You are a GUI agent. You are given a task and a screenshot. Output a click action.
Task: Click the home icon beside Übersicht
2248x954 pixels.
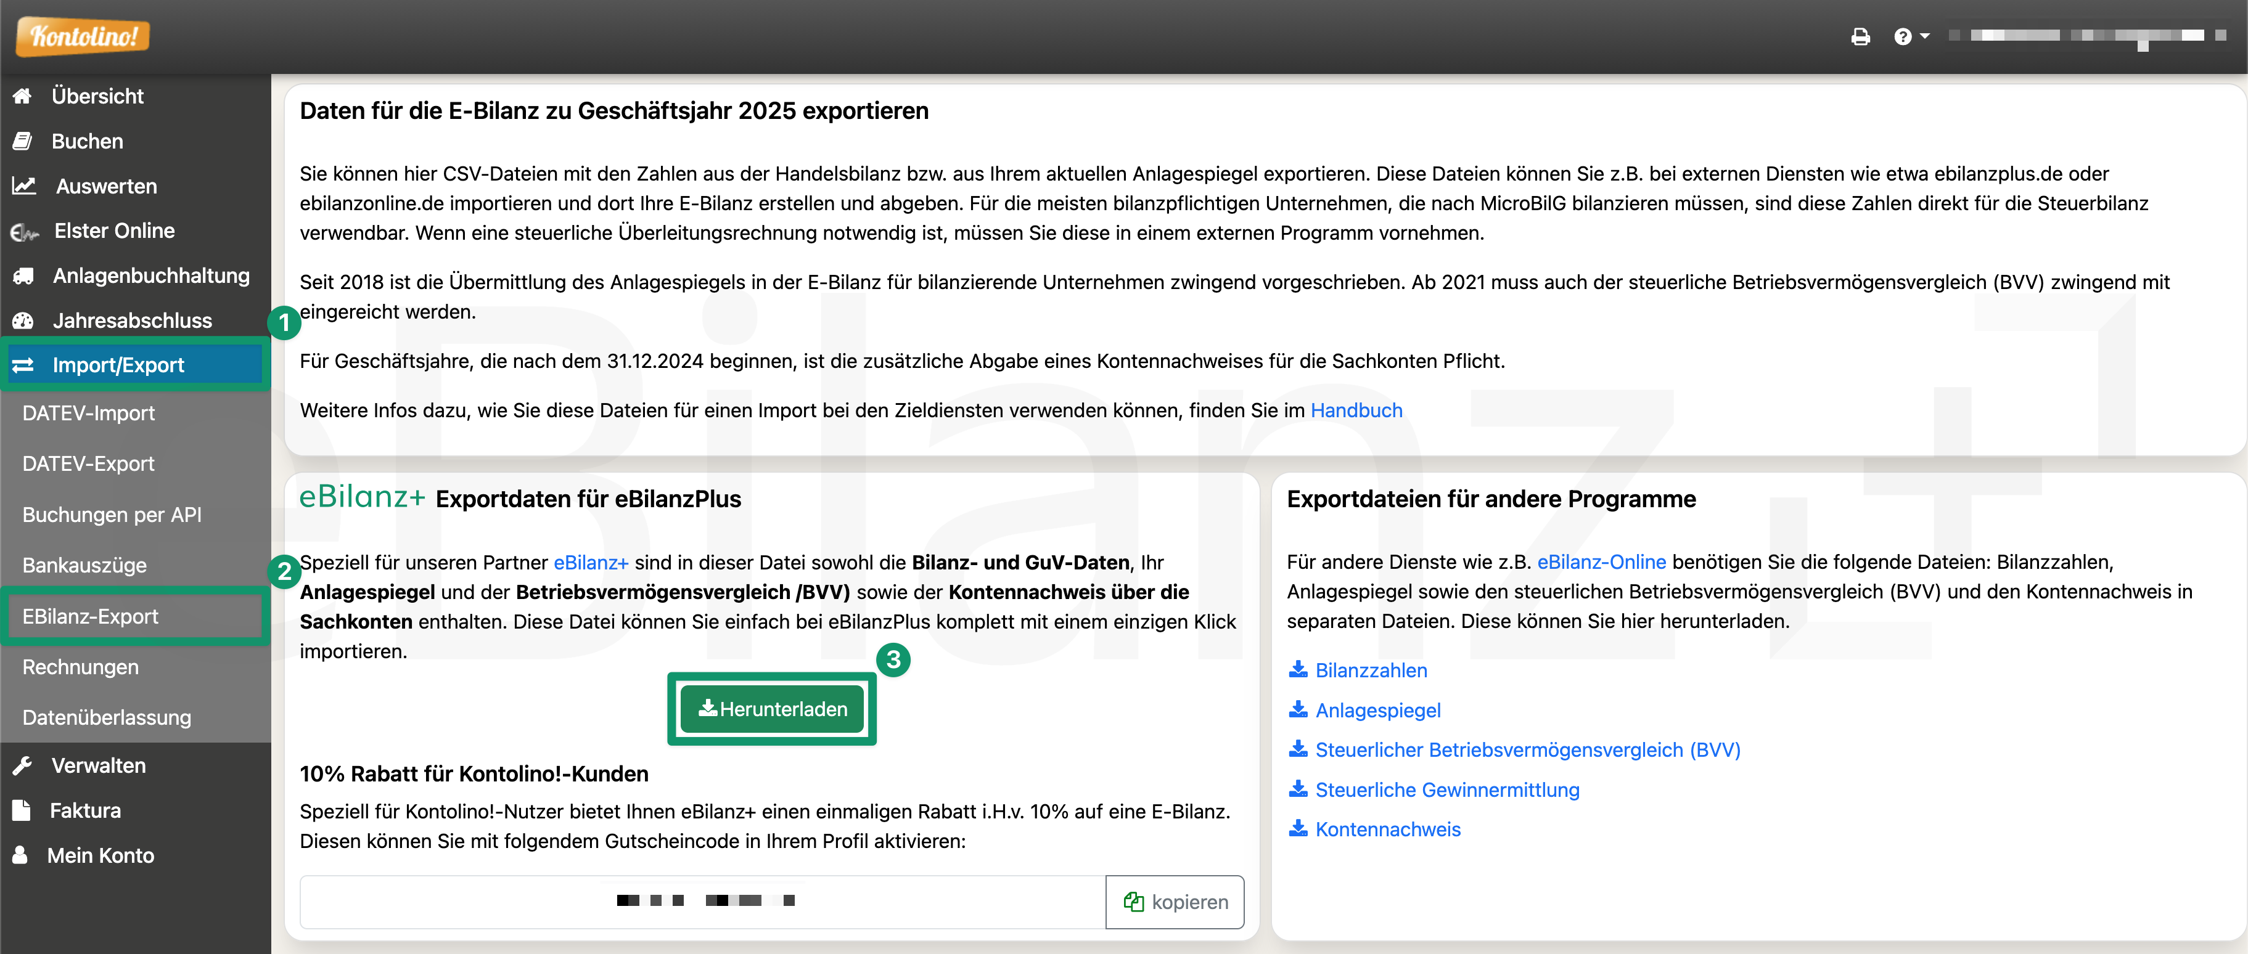pos(23,96)
